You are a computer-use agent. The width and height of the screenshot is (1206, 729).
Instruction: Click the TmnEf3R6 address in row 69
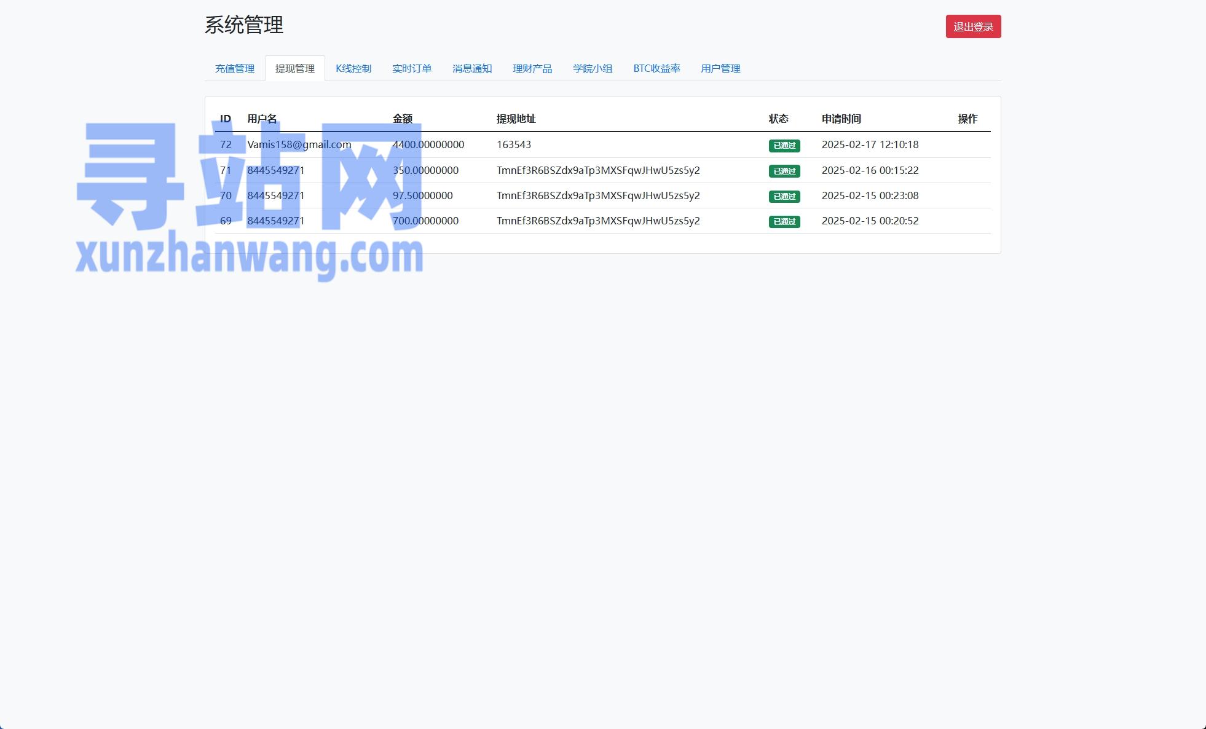598,221
